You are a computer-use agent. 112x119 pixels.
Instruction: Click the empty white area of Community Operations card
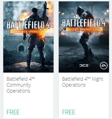point(28,101)
